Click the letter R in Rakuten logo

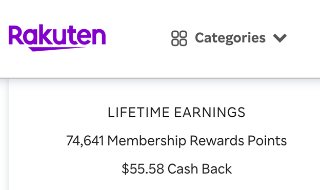(16, 35)
